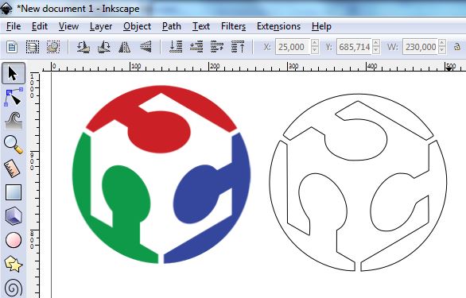Click Select all objects toolbar icon
466x298 pixels.
point(12,47)
